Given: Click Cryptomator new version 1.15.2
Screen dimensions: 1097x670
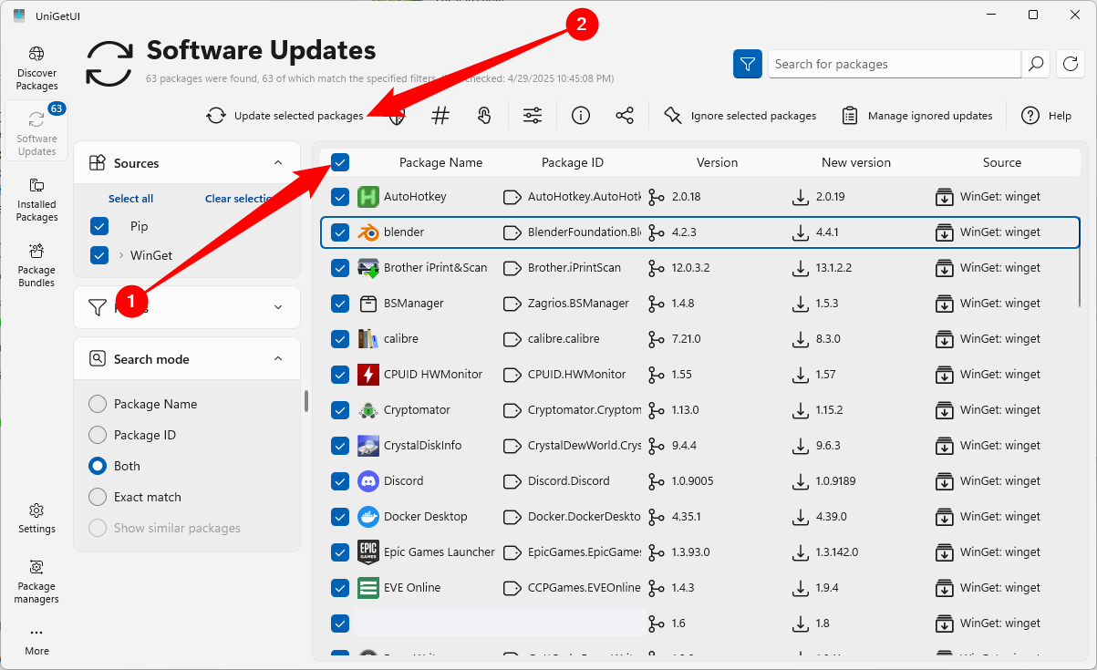Looking at the screenshot, I should coord(829,409).
